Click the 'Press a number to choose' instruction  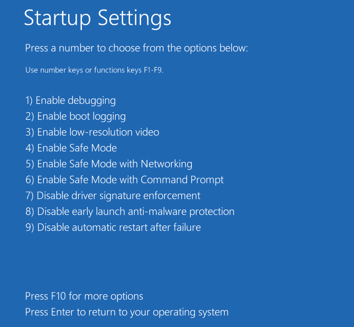click(x=136, y=48)
